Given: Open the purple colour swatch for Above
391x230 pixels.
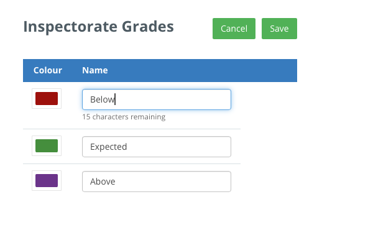Looking at the screenshot, I should click(x=47, y=181).
